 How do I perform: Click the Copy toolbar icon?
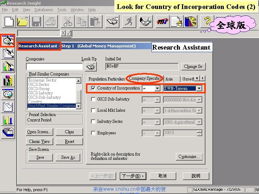[81, 22]
